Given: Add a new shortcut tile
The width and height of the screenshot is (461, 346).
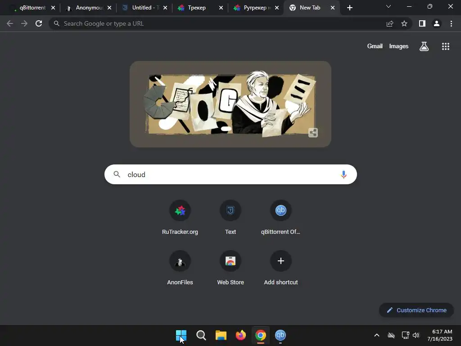Looking at the screenshot, I should [281, 268].
